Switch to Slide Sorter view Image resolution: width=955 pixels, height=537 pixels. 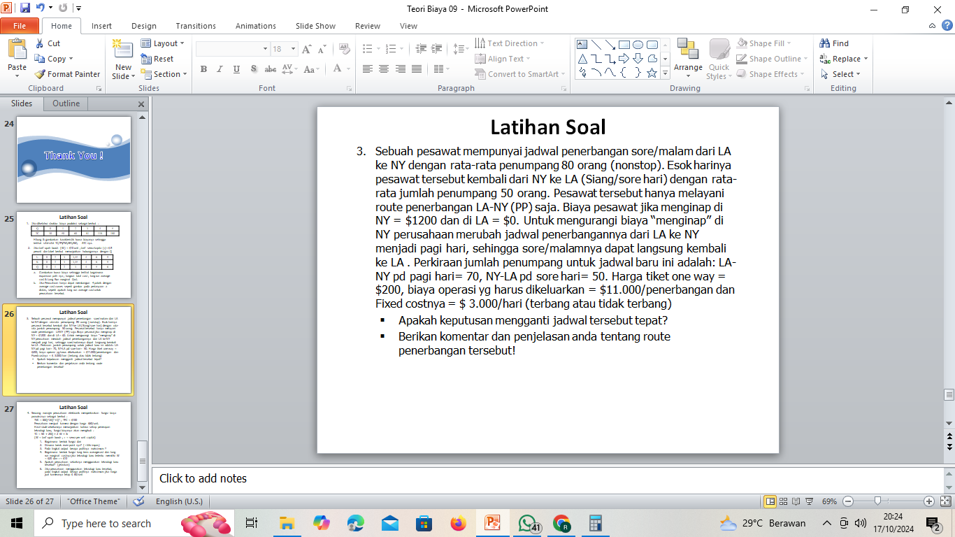784,501
